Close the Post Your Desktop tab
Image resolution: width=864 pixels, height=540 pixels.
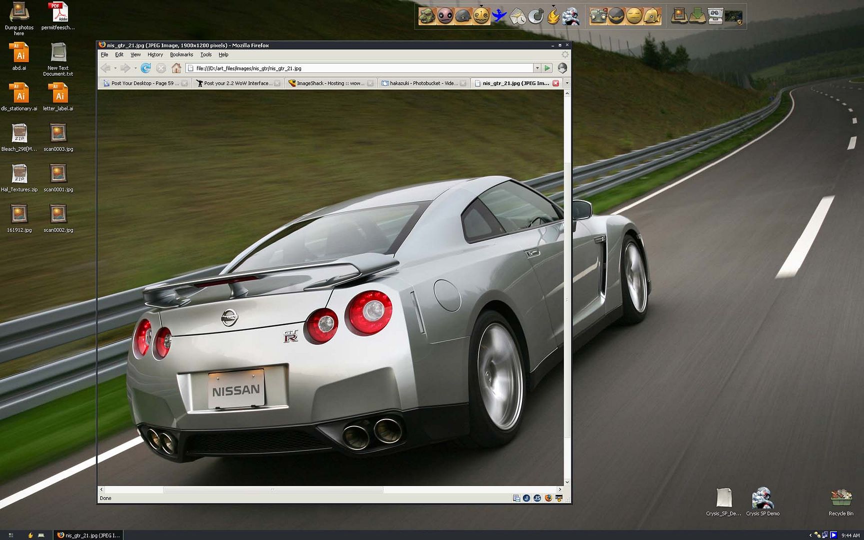click(x=184, y=83)
